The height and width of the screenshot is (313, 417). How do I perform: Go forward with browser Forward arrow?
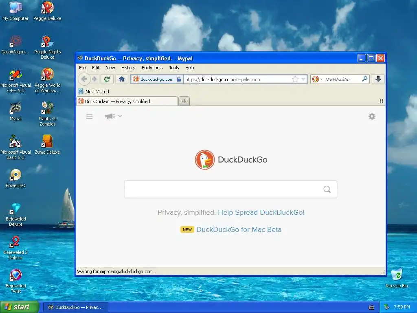[x=94, y=79]
